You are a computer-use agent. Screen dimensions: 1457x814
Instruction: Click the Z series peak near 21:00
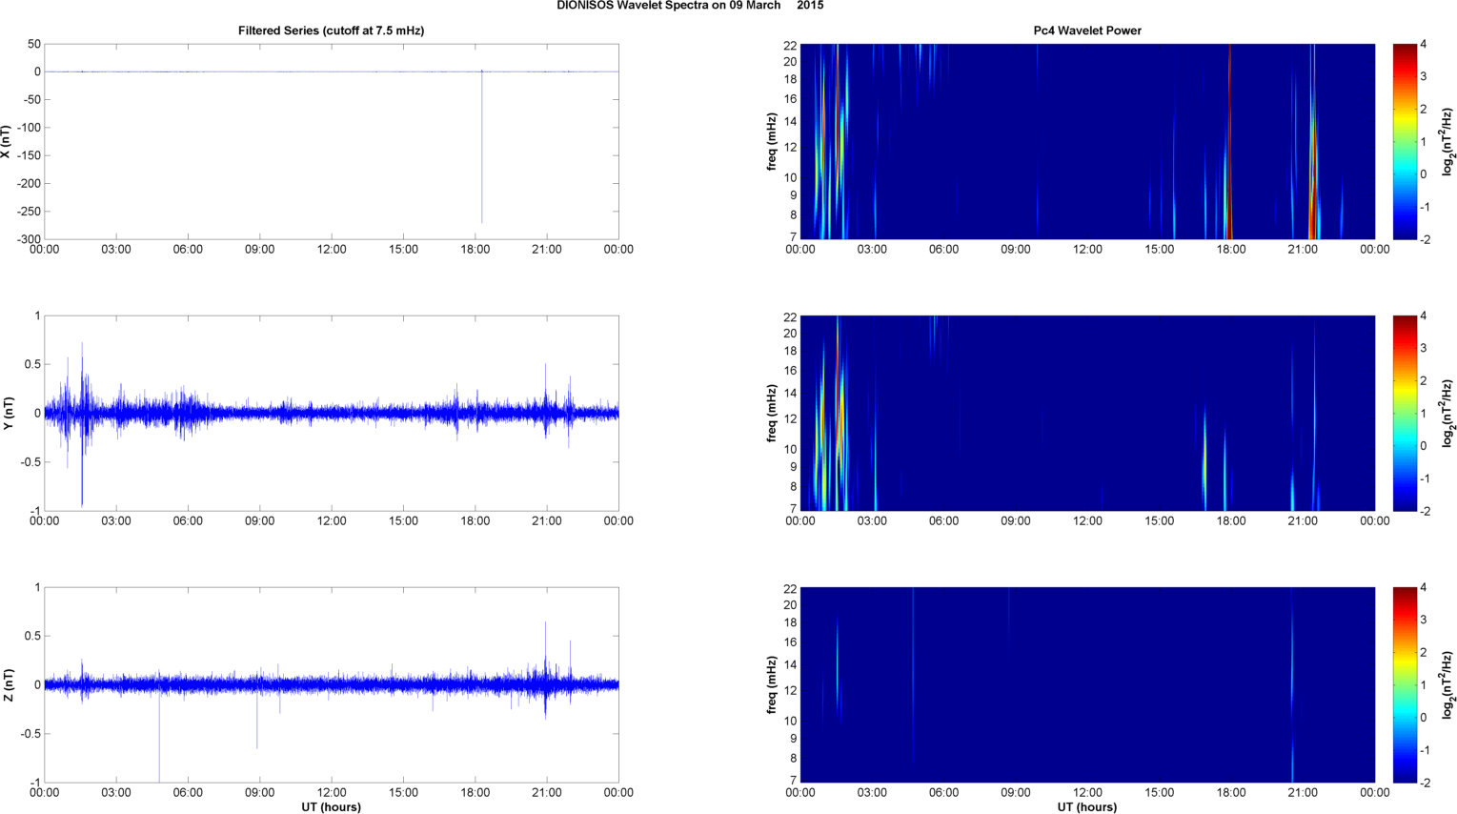[545, 669]
